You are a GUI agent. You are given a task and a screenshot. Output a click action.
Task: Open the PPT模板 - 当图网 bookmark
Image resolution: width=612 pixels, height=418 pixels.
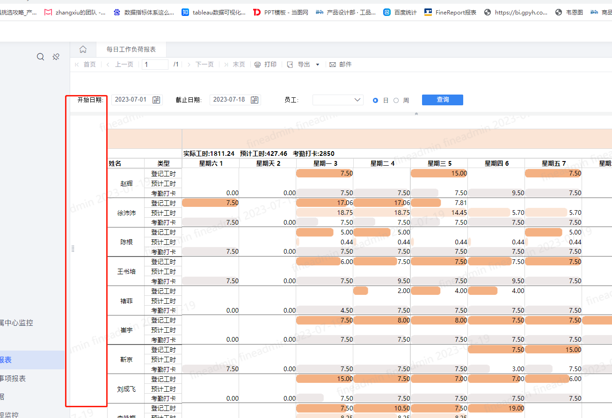pos(281,13)
